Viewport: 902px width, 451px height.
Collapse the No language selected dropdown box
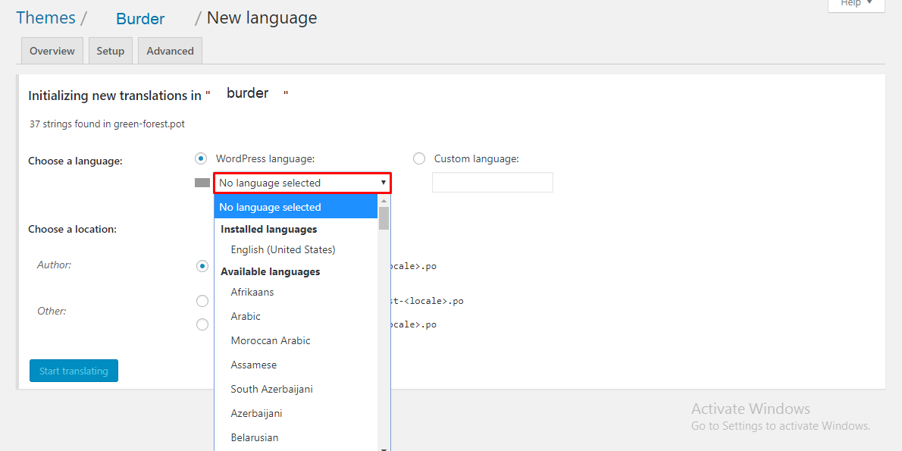coord(302,183)
